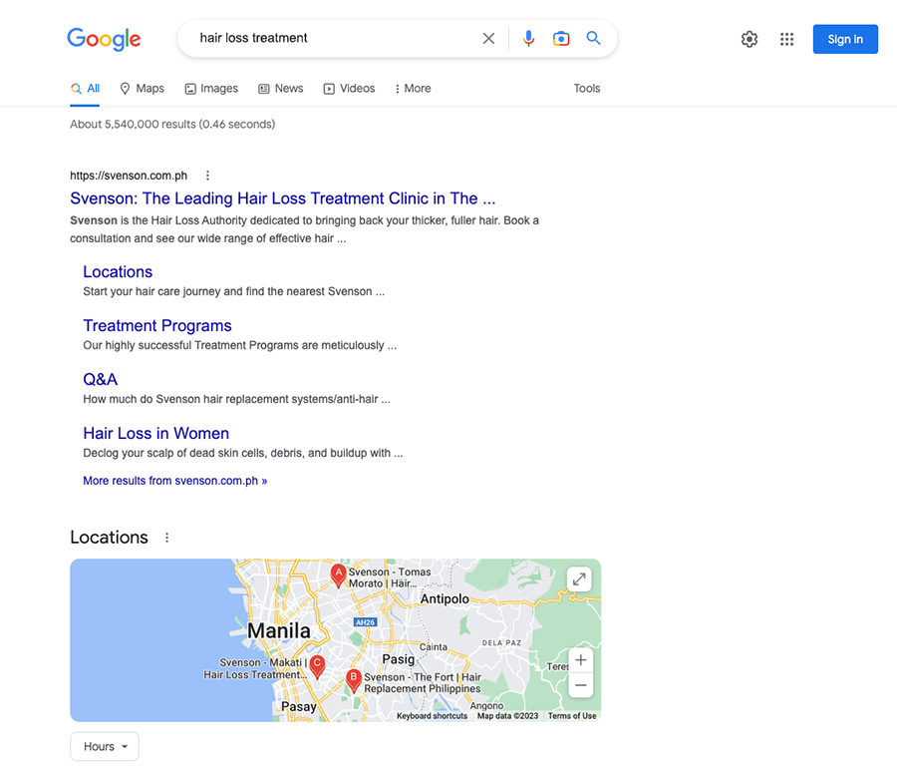Open three-dot menu beside Locations heading
The height and width of the screenshot is (766, 897).
(x=167, y=538)
